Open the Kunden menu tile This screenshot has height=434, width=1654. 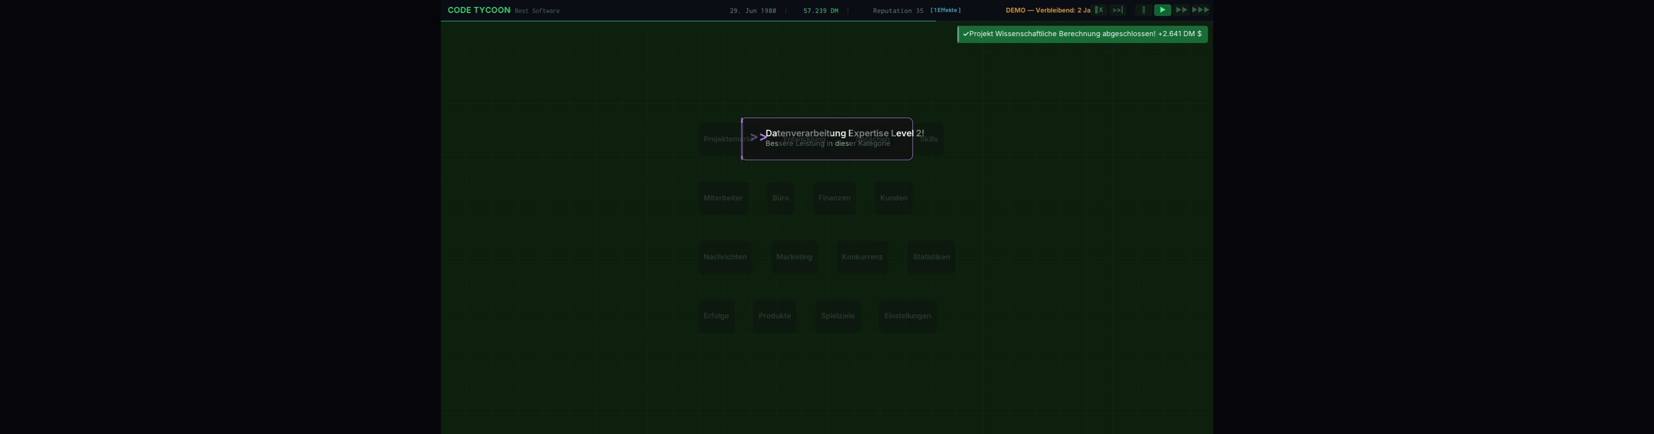tap(893, 198)
